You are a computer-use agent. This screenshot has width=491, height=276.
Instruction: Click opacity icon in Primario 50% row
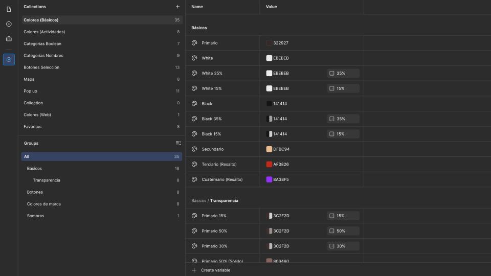point(331,231)
